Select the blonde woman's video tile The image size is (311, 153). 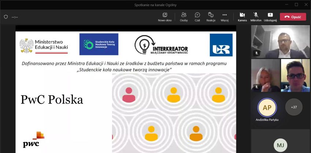[x=265, y=75]
